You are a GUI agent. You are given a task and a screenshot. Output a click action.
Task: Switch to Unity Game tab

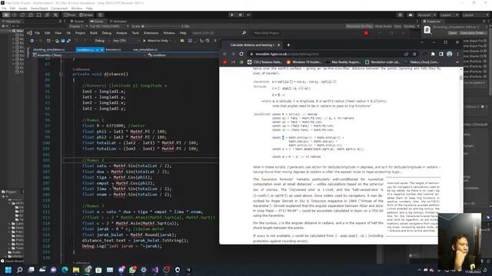pyautogui.click(x=97, y=21)
